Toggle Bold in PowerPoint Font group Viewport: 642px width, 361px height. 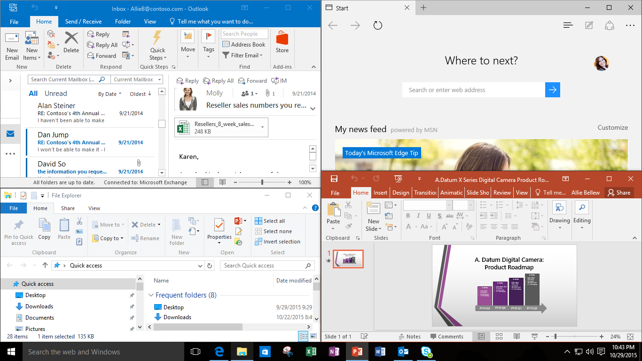(408, 216)
